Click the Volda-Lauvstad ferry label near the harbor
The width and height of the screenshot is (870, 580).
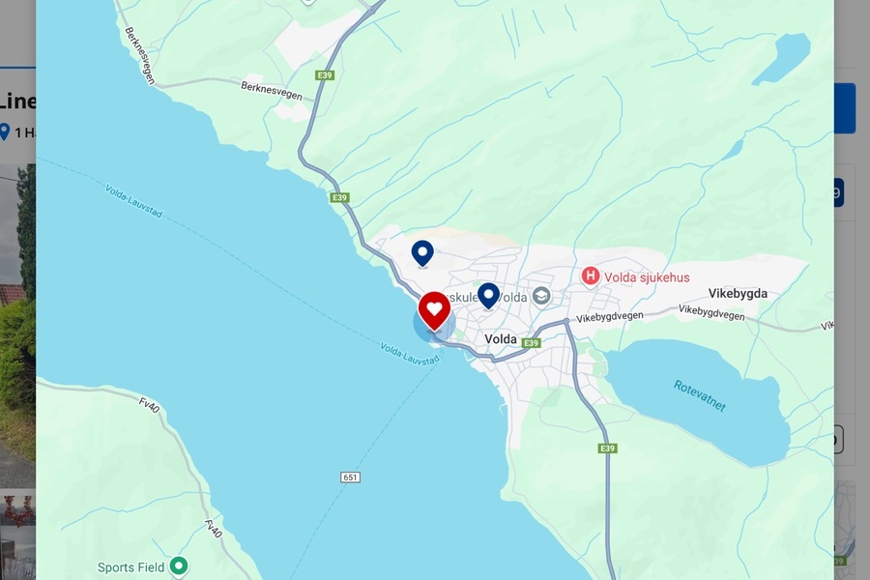tap(410, 354)
